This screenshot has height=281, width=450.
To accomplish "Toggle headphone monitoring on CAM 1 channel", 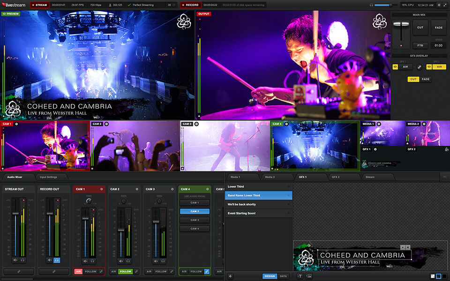I will pyautogui.click(x=92, y=261).
